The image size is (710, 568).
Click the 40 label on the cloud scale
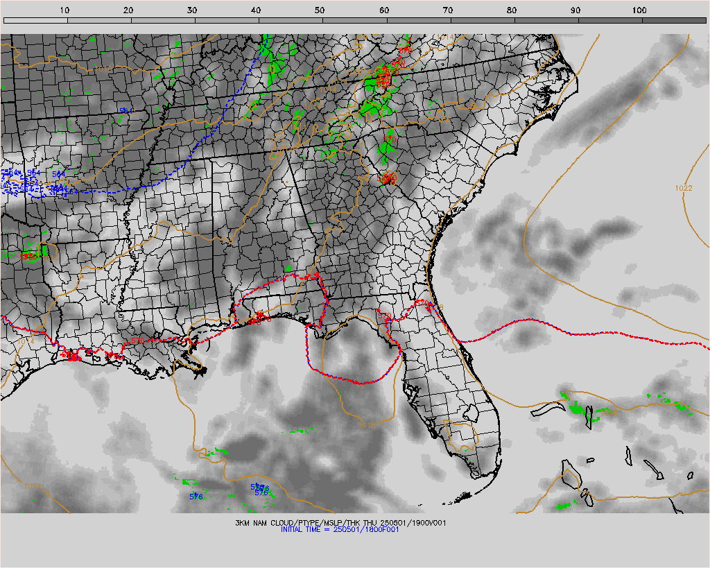click(x=256, y=10)
